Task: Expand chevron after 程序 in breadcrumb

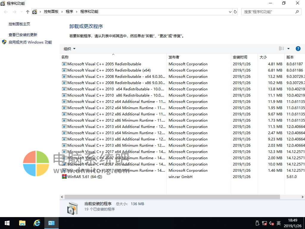Action: click(77, 12)
